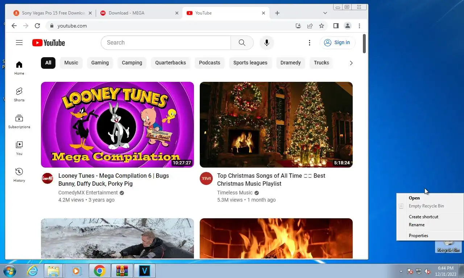464x278 pixels.
Task: Play the Christmas fireplace tree thumbnail
Action: 276,125
